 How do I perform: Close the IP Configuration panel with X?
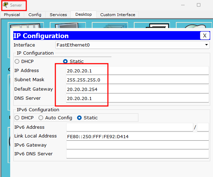tap(205, 36)
